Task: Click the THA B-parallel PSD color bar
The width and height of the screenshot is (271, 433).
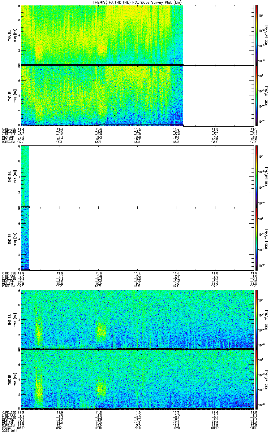Action: pyautogui.click(x=256, y=95)
